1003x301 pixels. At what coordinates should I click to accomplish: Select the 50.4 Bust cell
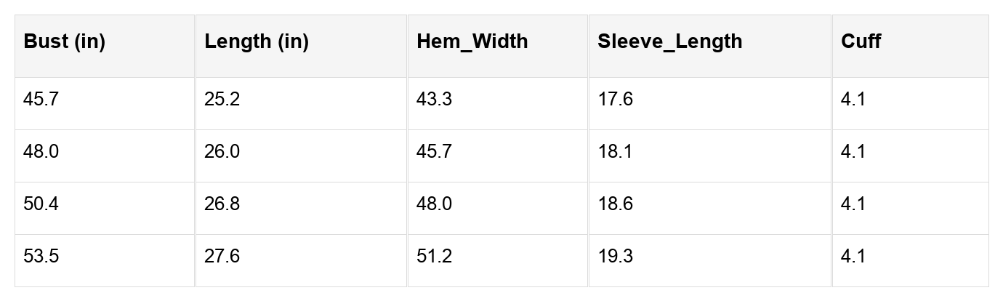(x=41, y=204)
